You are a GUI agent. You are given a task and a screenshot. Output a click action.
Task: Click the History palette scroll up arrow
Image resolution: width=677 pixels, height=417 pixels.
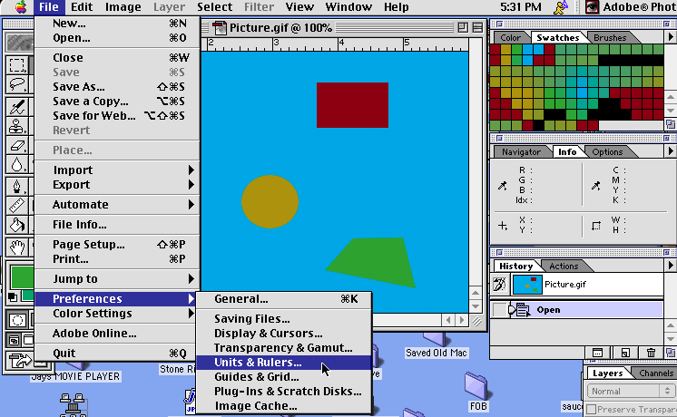[670, 326]
